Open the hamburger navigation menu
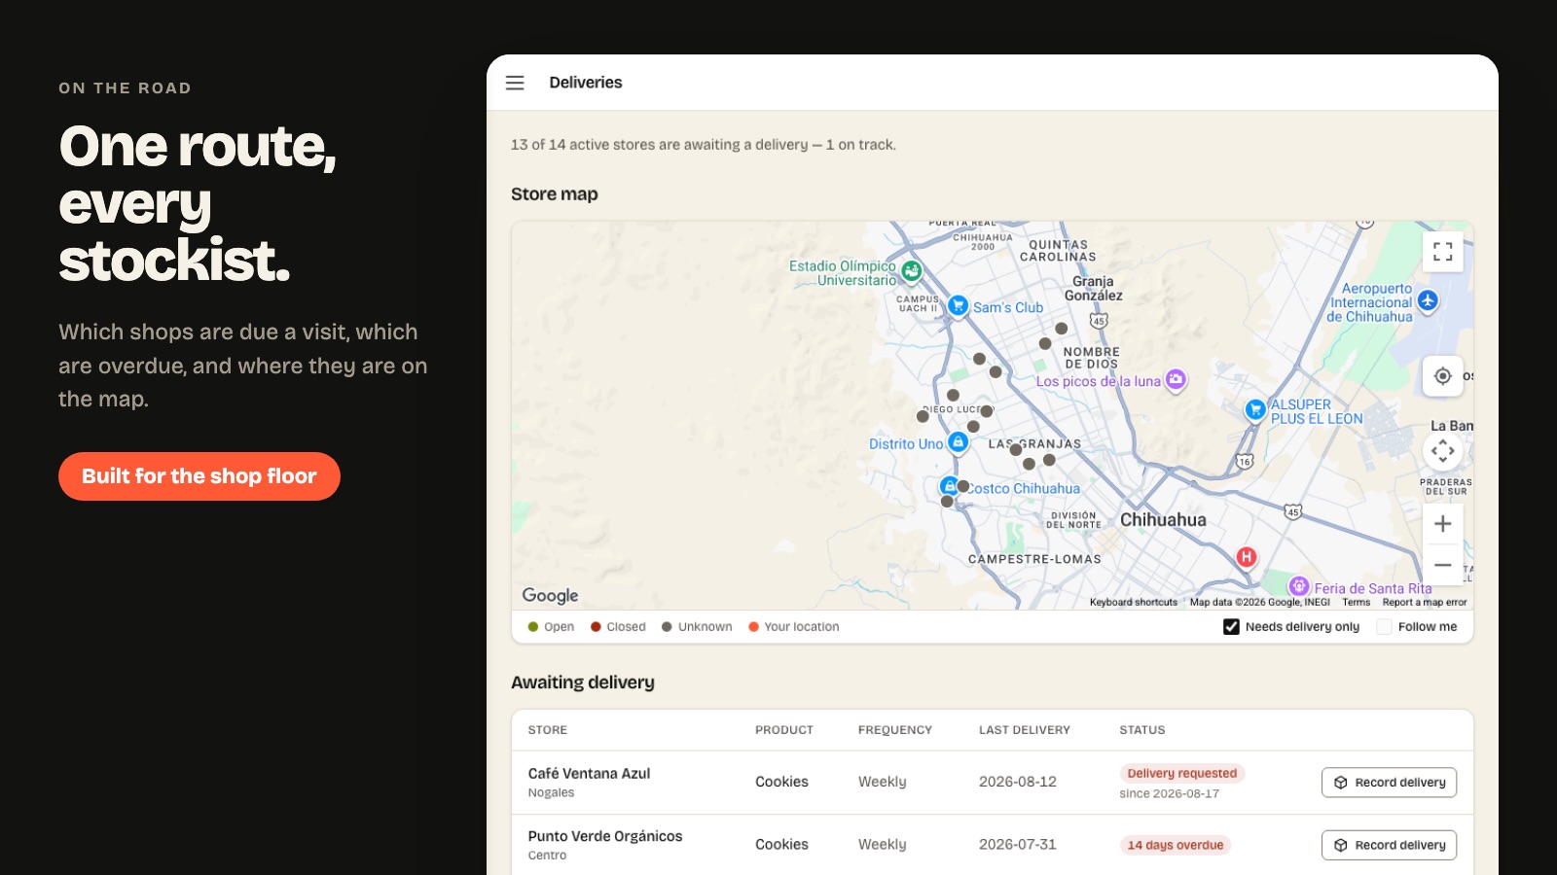 click(515, 83)
